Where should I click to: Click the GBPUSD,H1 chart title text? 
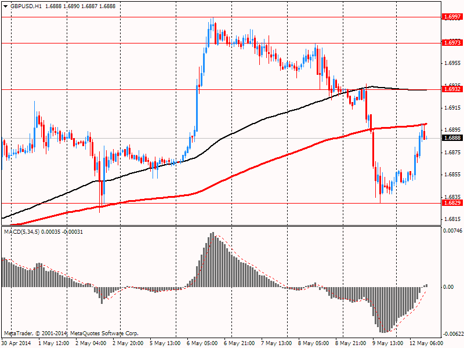coord(26,6)
